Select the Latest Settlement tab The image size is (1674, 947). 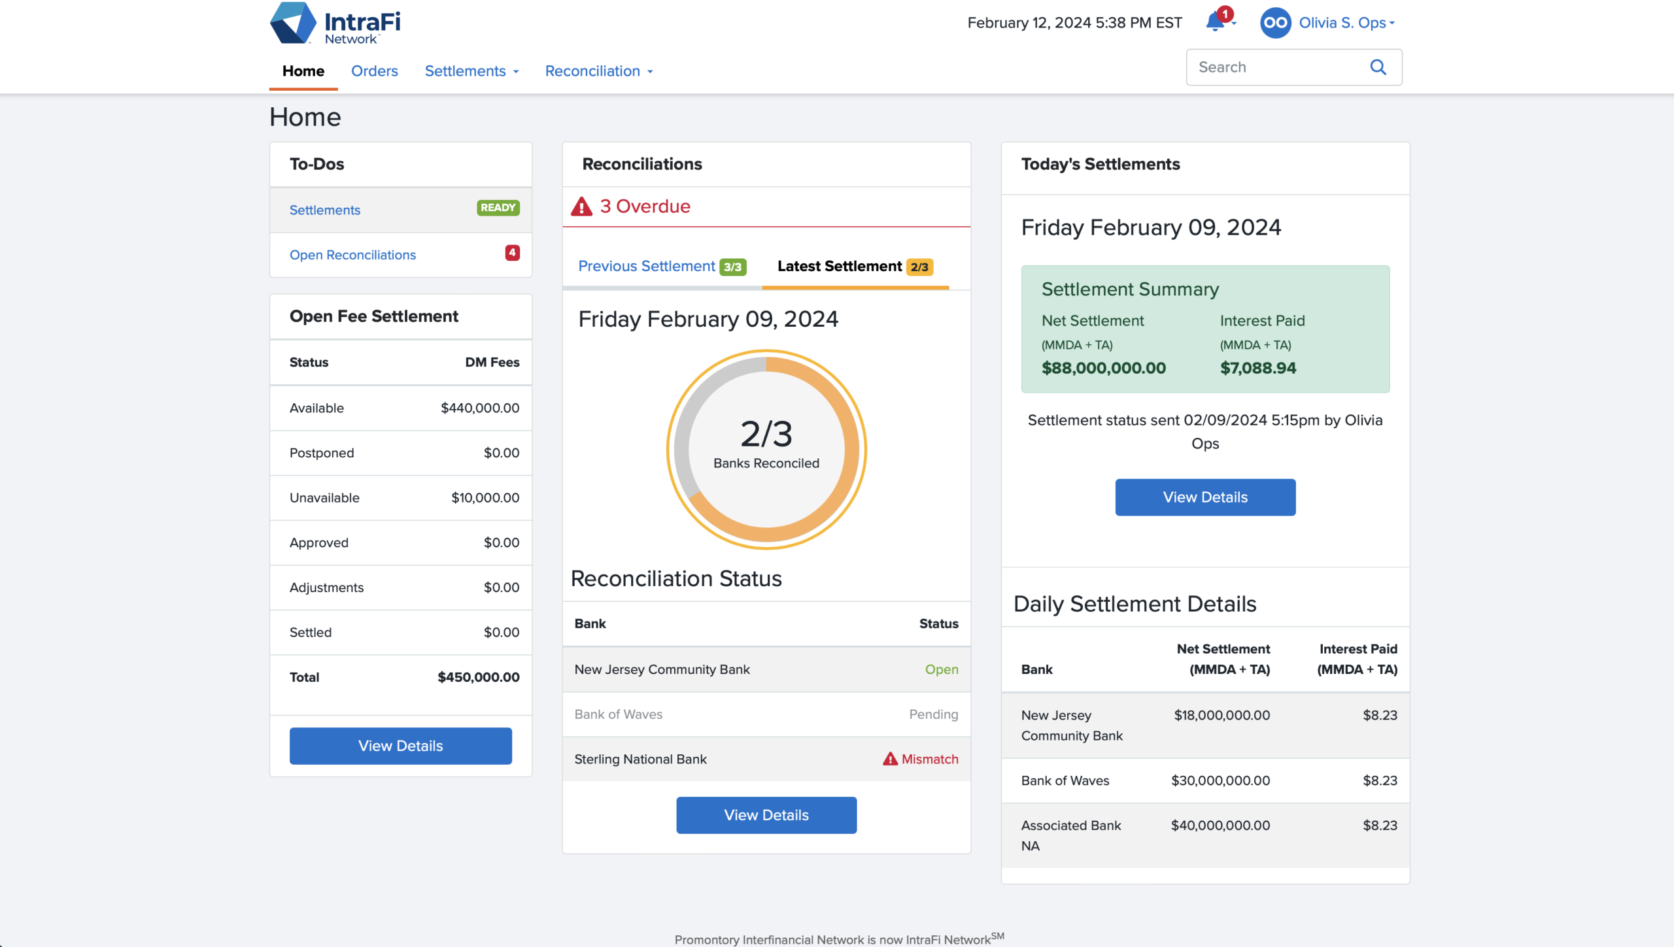coord(855,267)
